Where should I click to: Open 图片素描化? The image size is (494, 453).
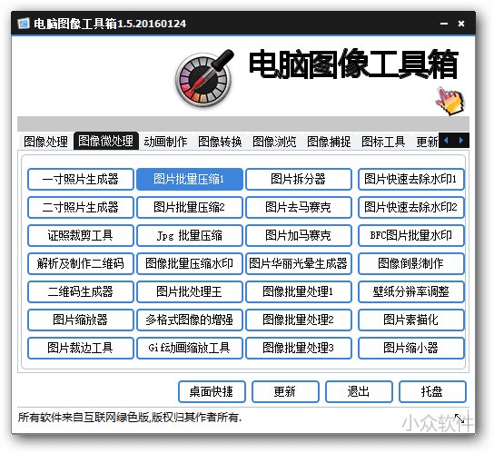(410, 320)
